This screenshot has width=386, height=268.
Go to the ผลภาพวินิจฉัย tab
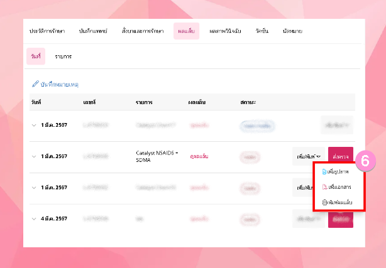(x=225, y=31)
